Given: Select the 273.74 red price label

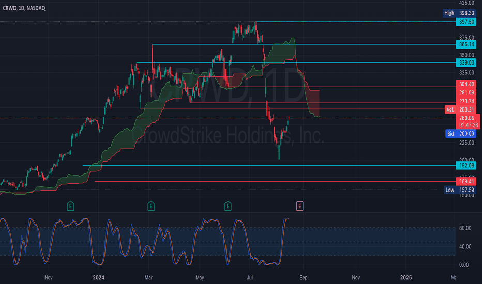Looking at the screenshot, I should coord(466,101).
